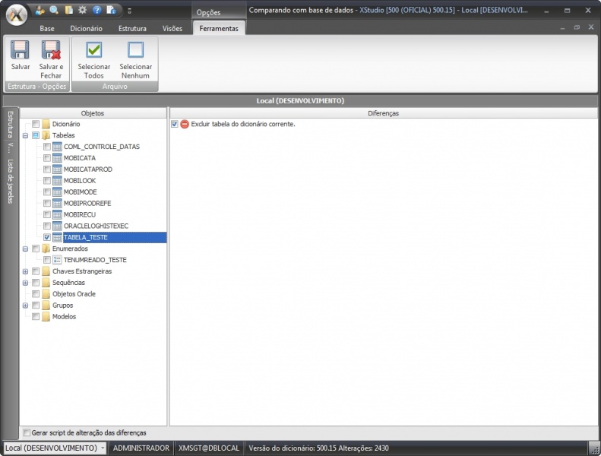This screenshot has height=456, width=601.
Task: Click the Diferenças column header
Action: 383,113
